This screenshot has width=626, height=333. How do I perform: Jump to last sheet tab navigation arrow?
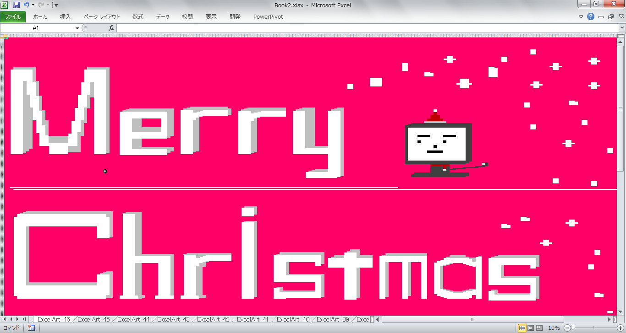pos(24,319)
